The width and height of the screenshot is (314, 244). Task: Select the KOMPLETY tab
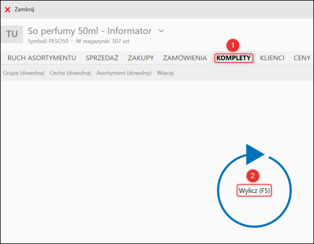click(x=234, y=58)
